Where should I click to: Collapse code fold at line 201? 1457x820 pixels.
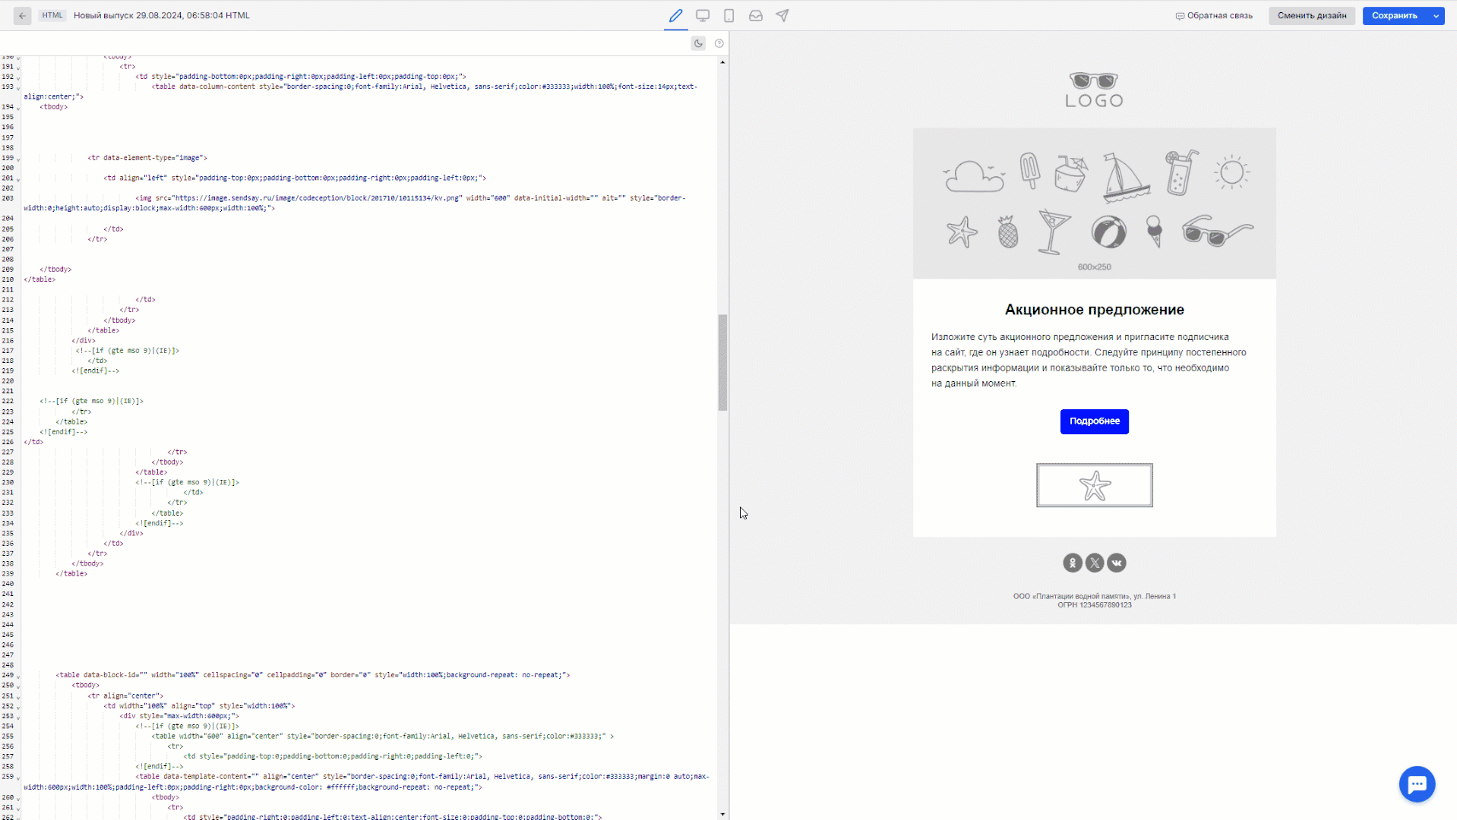pos(19,178)
